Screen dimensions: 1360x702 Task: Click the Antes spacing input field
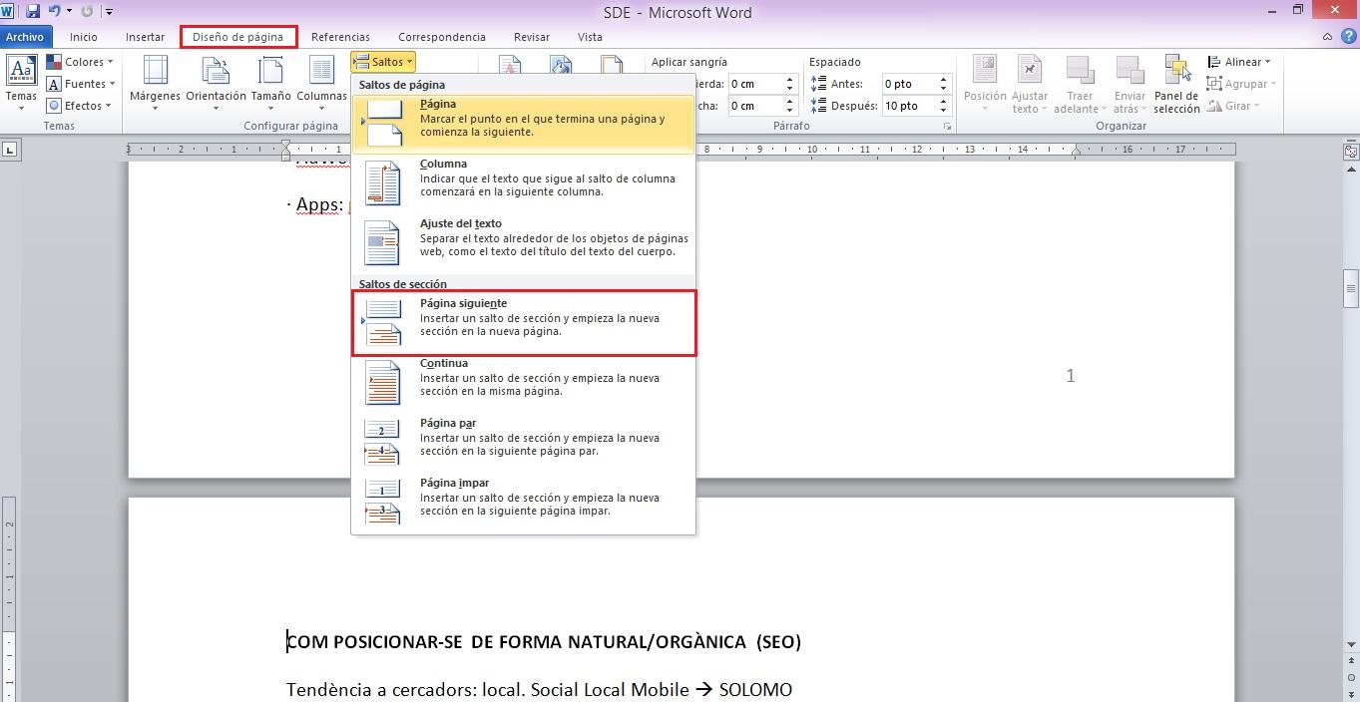(x=910, y=84)
